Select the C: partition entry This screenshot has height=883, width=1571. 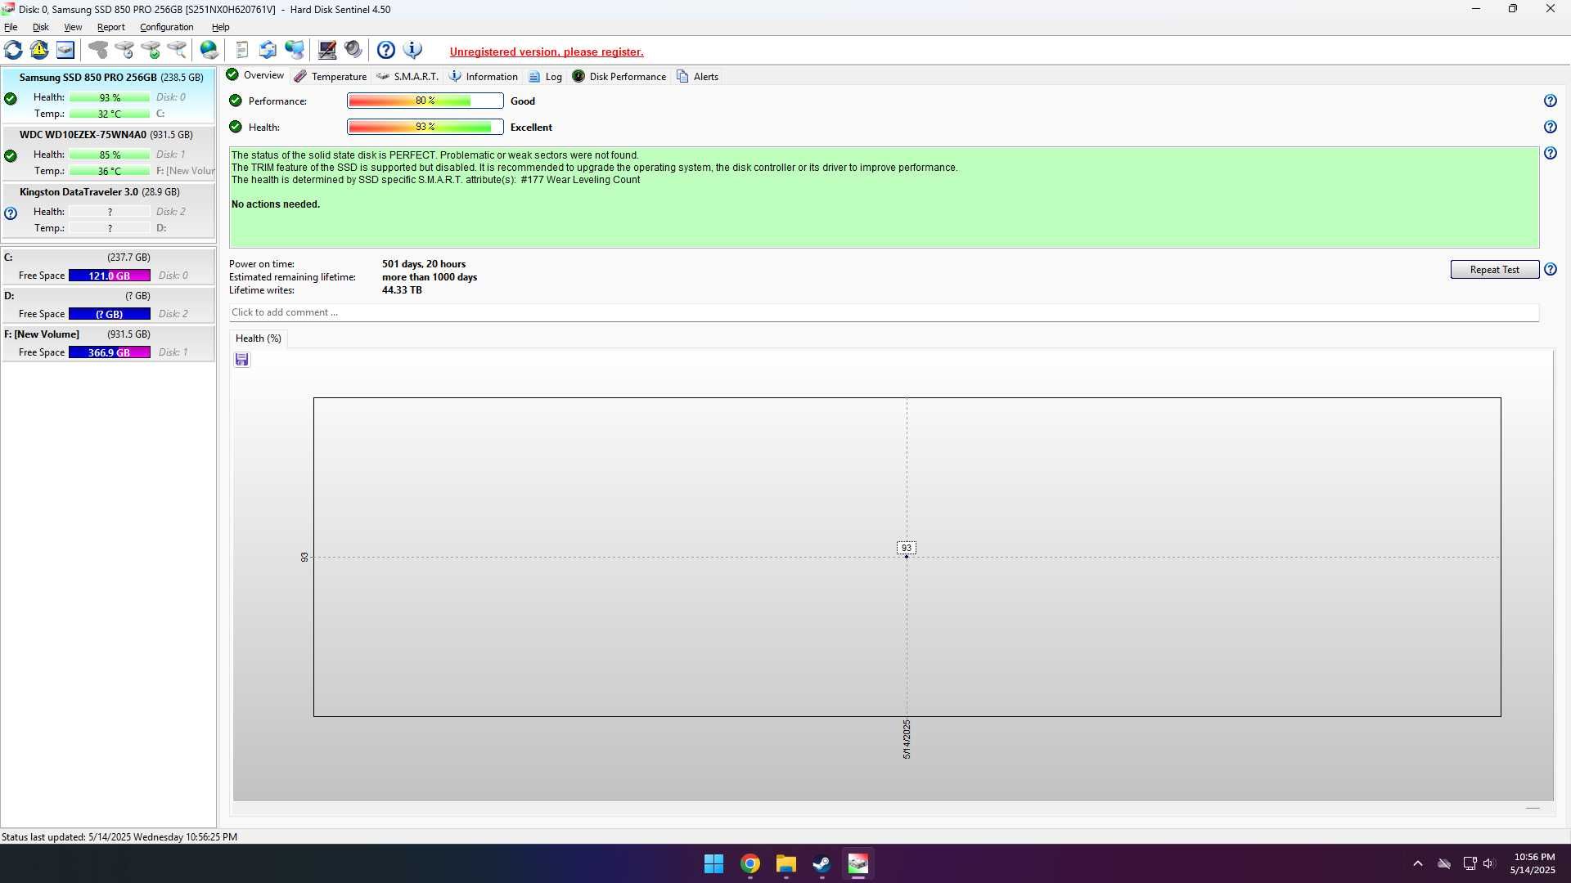(108, 267)
